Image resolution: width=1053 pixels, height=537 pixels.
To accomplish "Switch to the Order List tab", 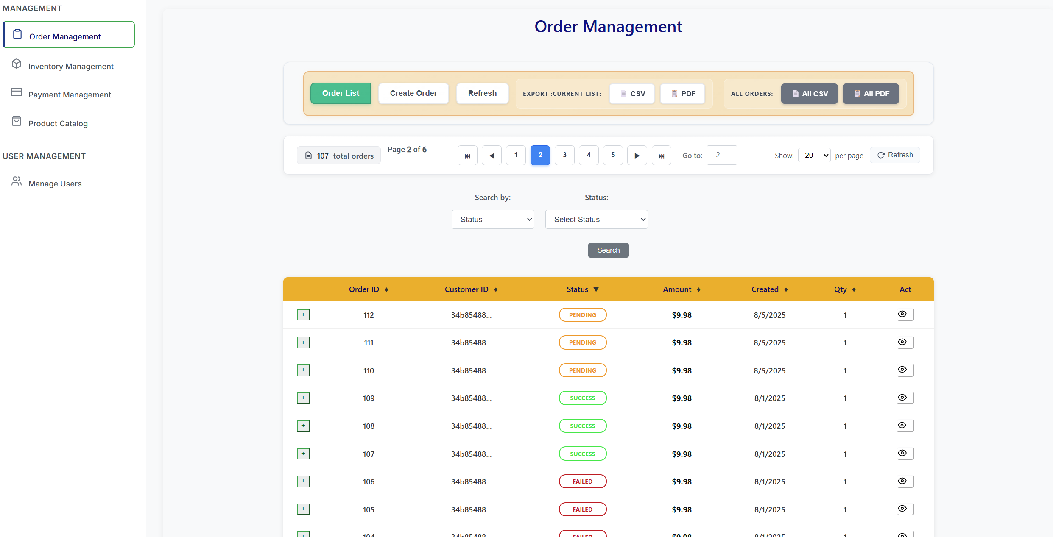I will click(x=340, y=93).
